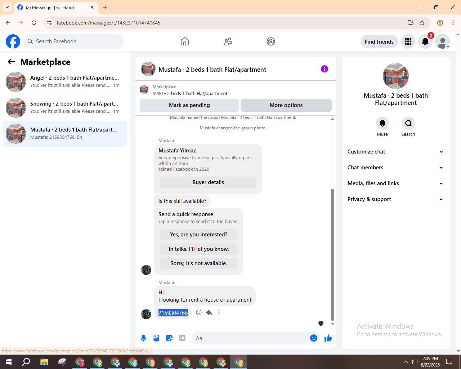Open the Groups icon in top navigation

point(271,41)
